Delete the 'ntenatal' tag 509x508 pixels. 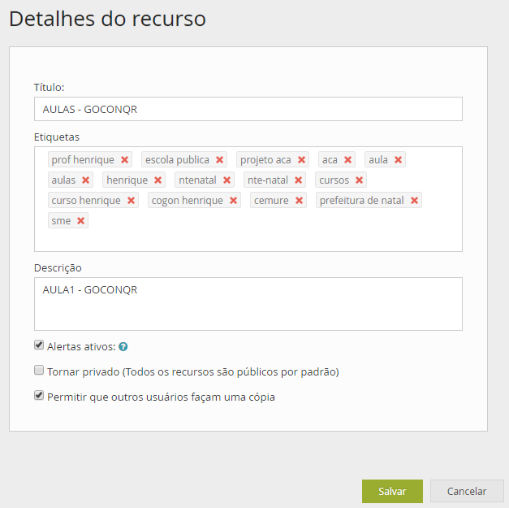[x=226, y=180]
